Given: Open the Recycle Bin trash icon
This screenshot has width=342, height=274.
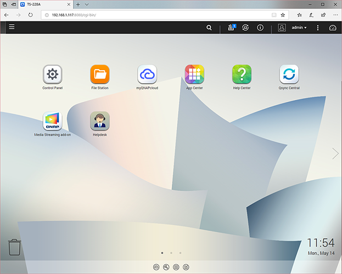Looking at the screenshot, I should [15, 247].
